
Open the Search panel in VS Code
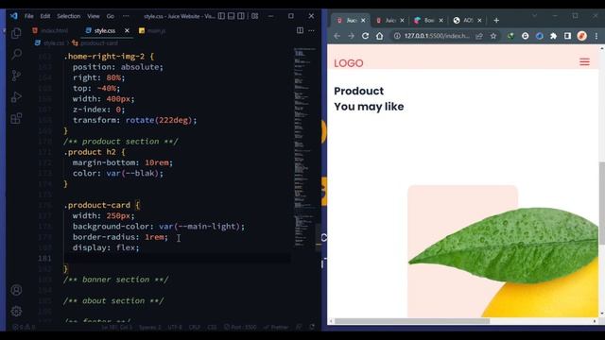16,54
